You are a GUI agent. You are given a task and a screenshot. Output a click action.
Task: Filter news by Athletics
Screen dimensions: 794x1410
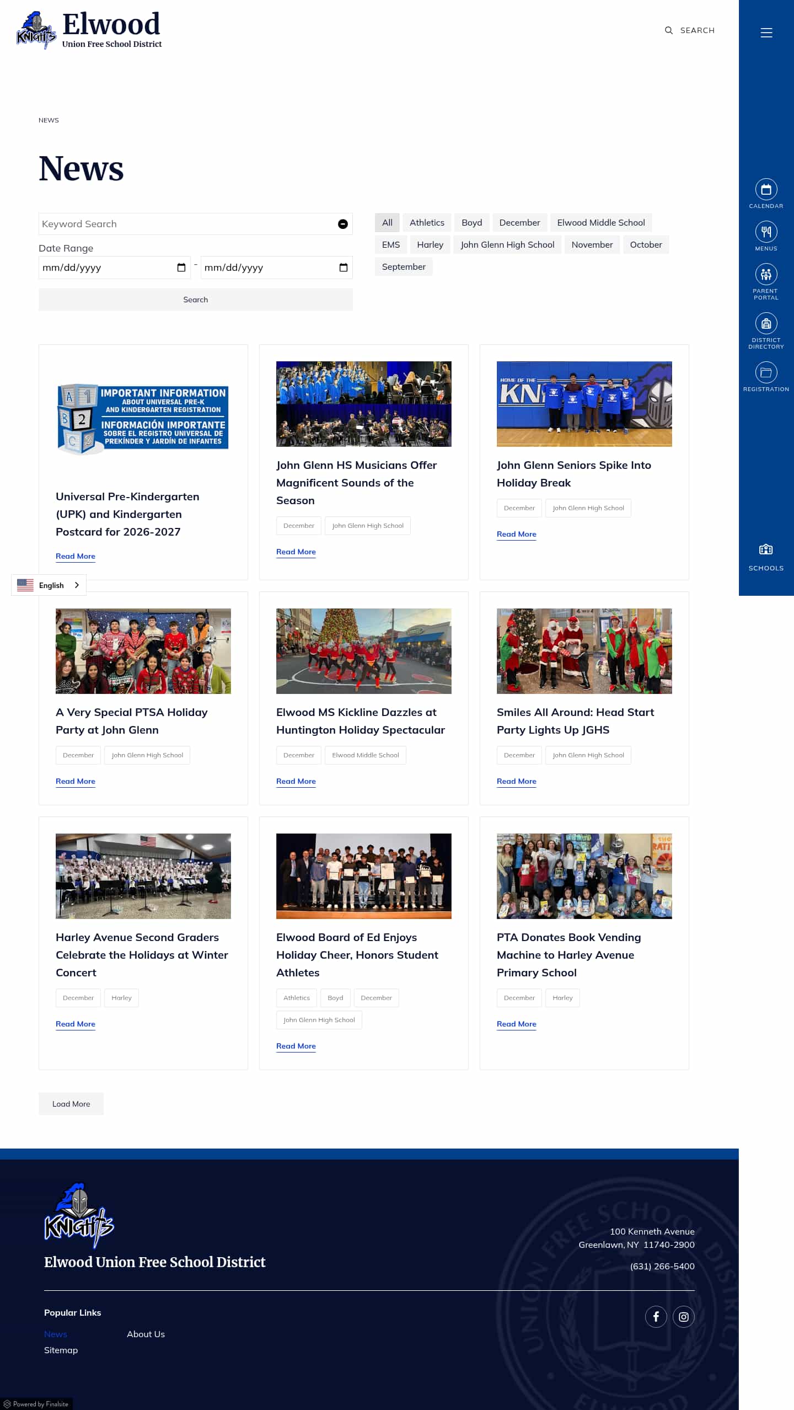coord(427,222)
